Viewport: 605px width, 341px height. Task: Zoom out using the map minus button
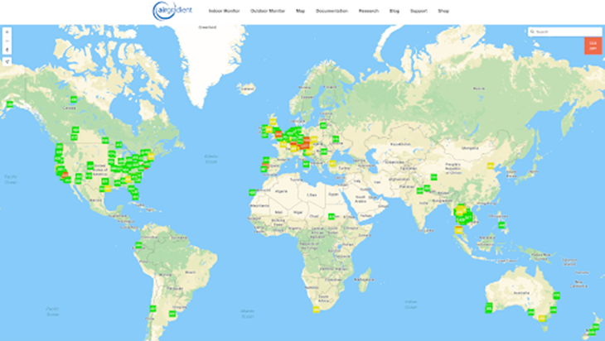(7, 41)
